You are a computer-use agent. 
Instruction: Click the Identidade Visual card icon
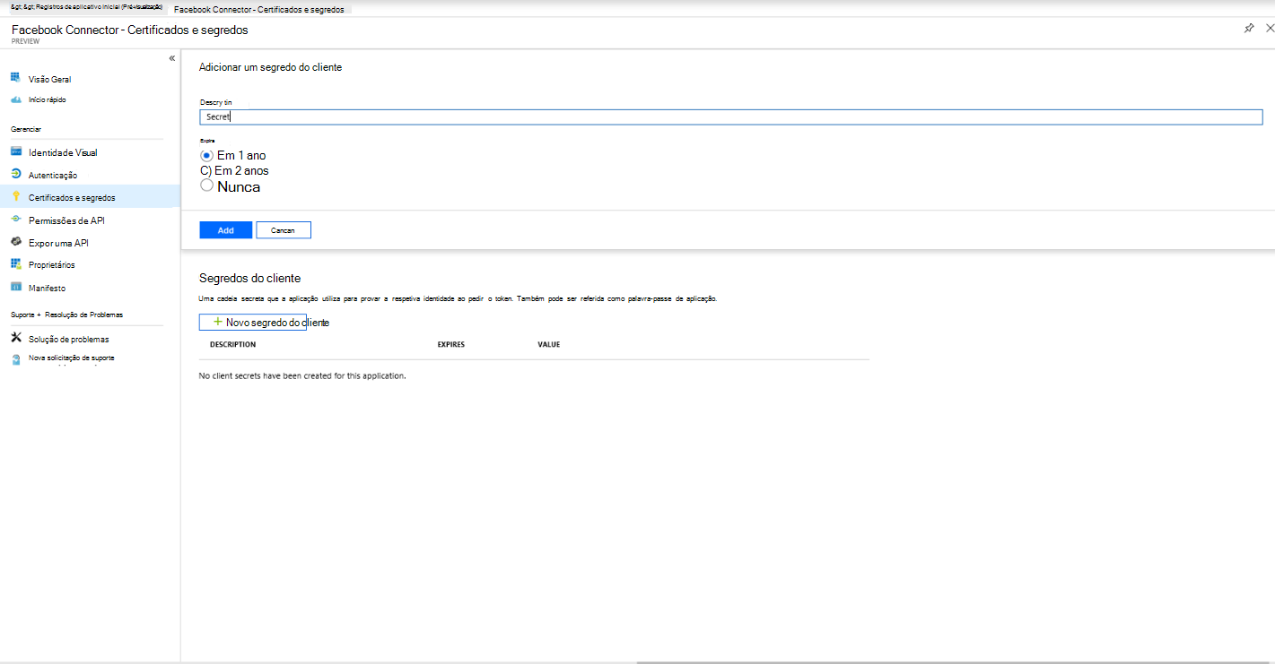coord(15,151)
